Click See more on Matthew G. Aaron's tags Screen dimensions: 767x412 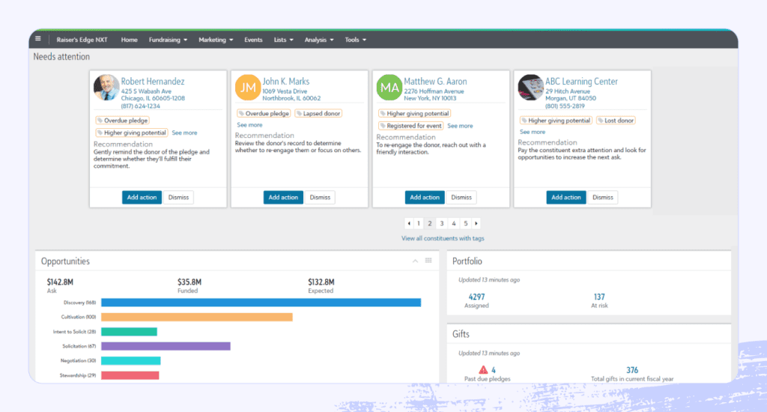point(461,126)
